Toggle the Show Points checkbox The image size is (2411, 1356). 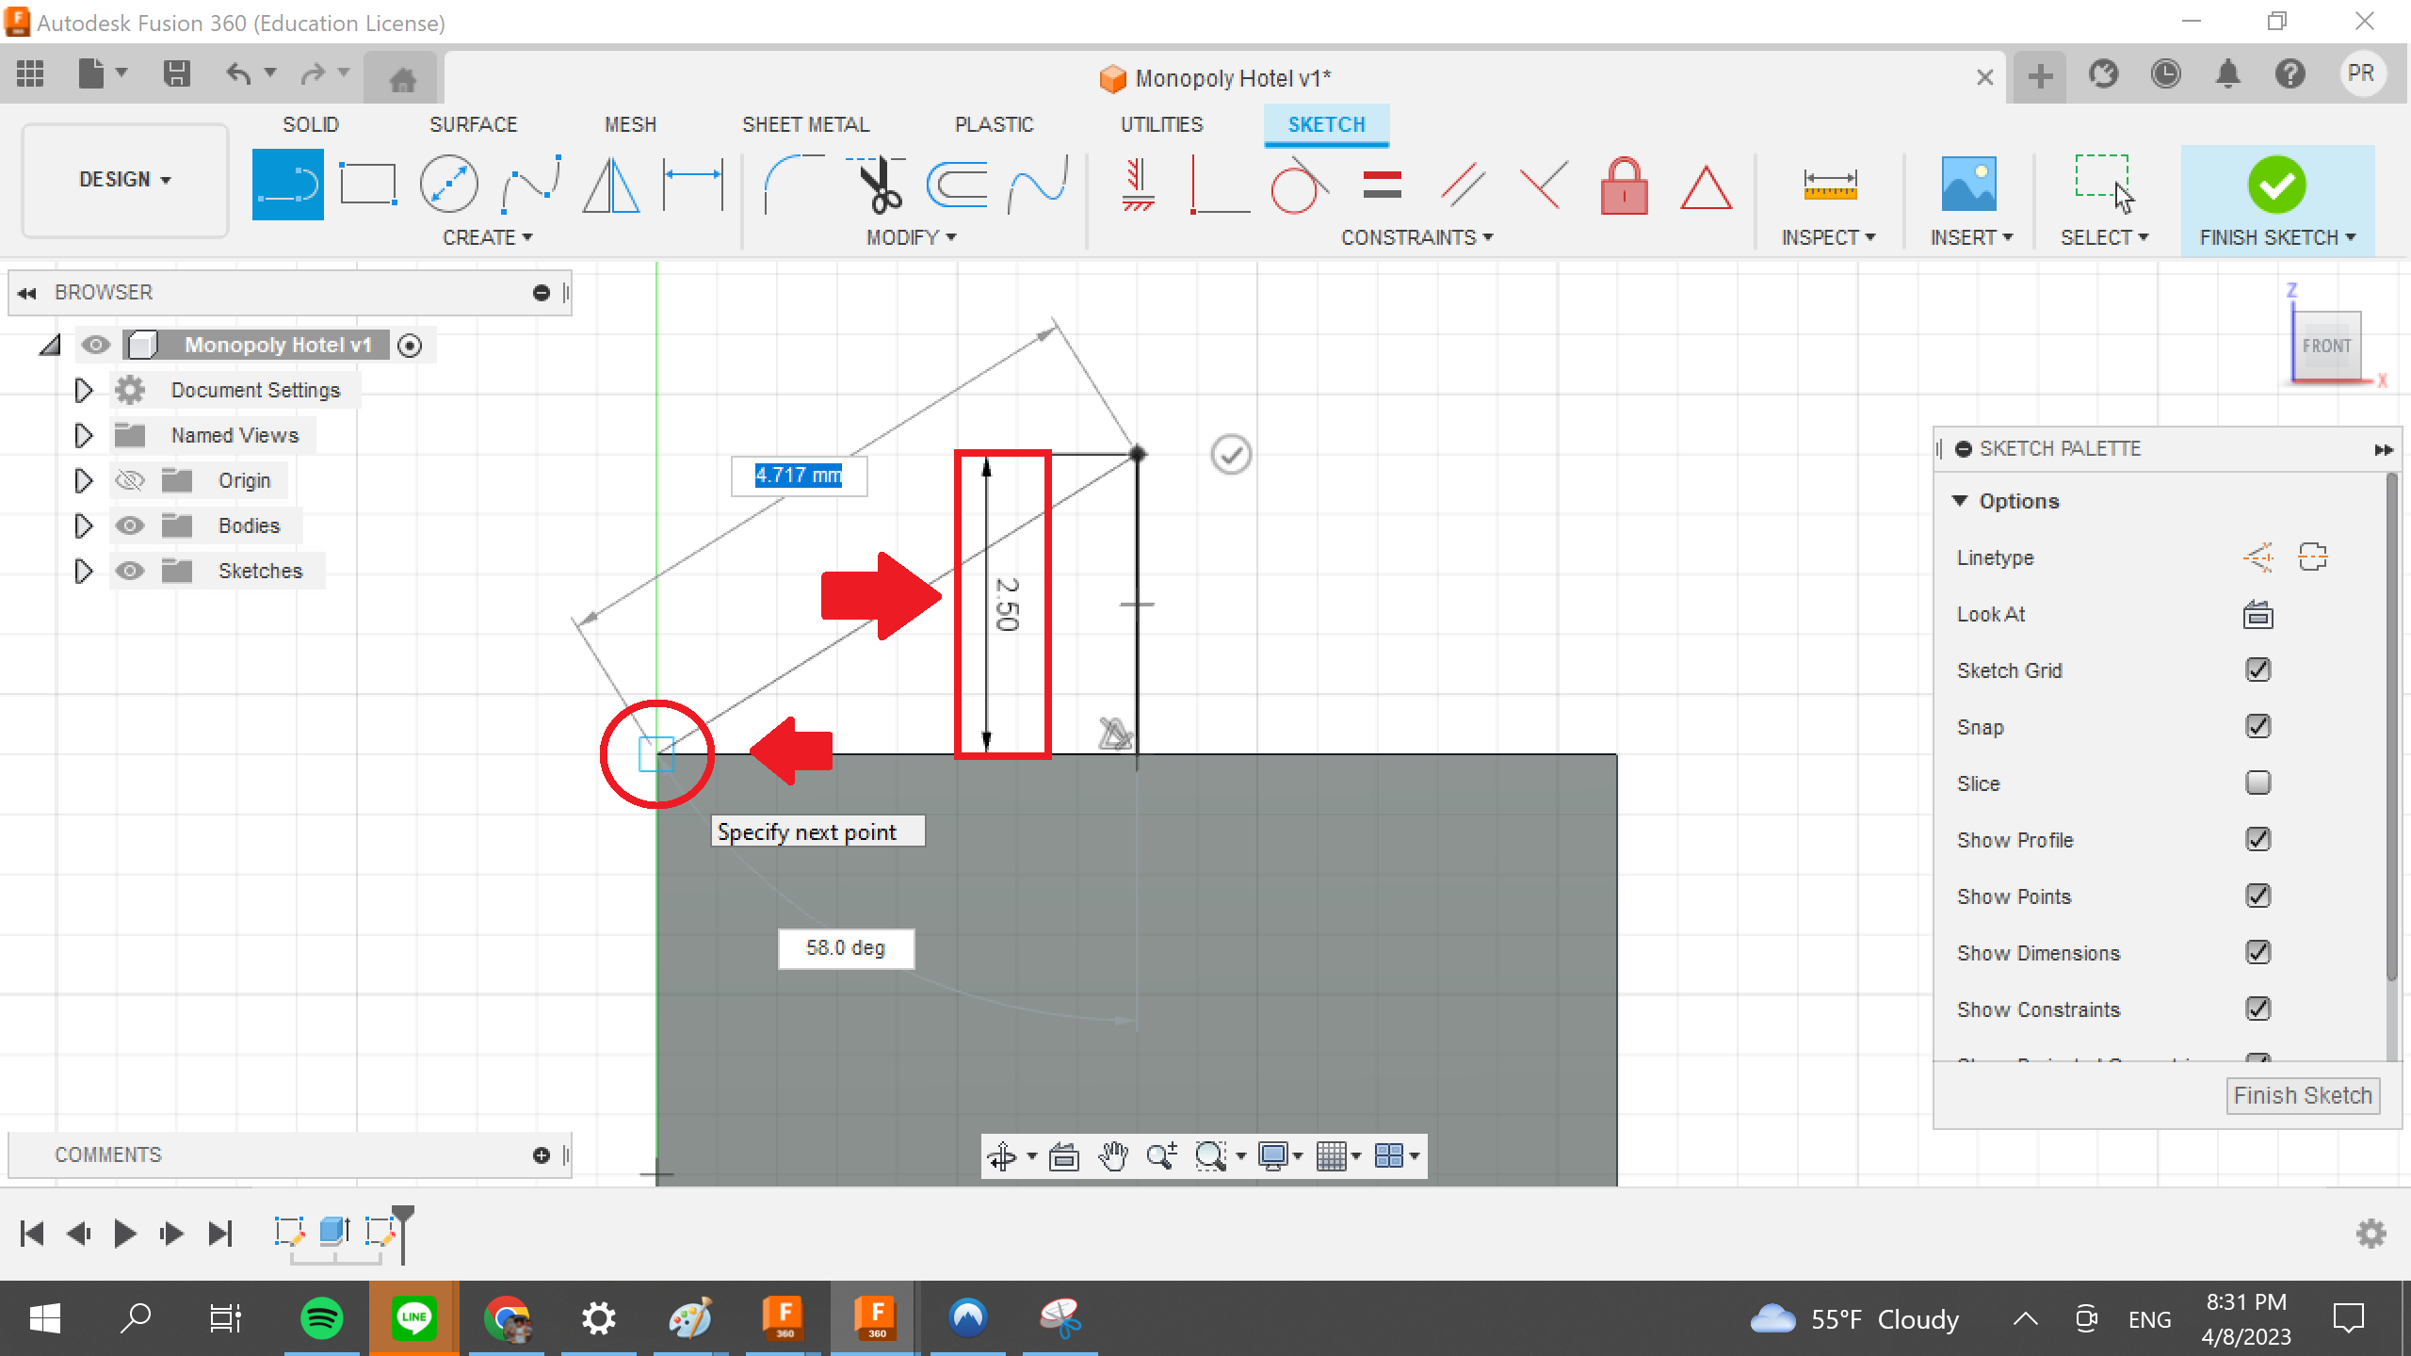coord(2257,896)
